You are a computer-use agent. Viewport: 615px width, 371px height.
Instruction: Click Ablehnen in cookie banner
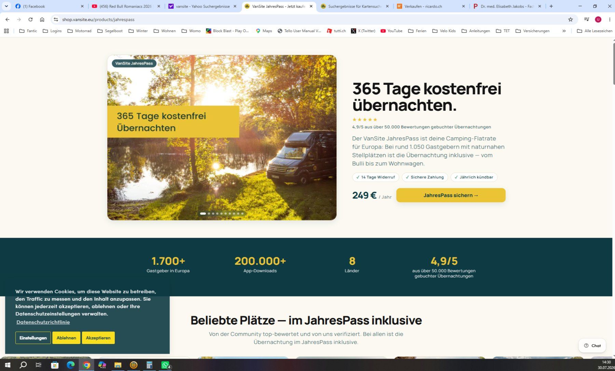point(66,338)
